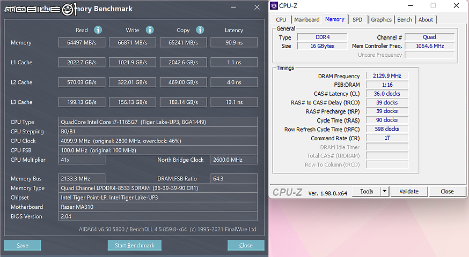The image size is (469, 257).
Task: Click L1 Cache Write value 1021.9 GB/s
Action: (133, 63)
